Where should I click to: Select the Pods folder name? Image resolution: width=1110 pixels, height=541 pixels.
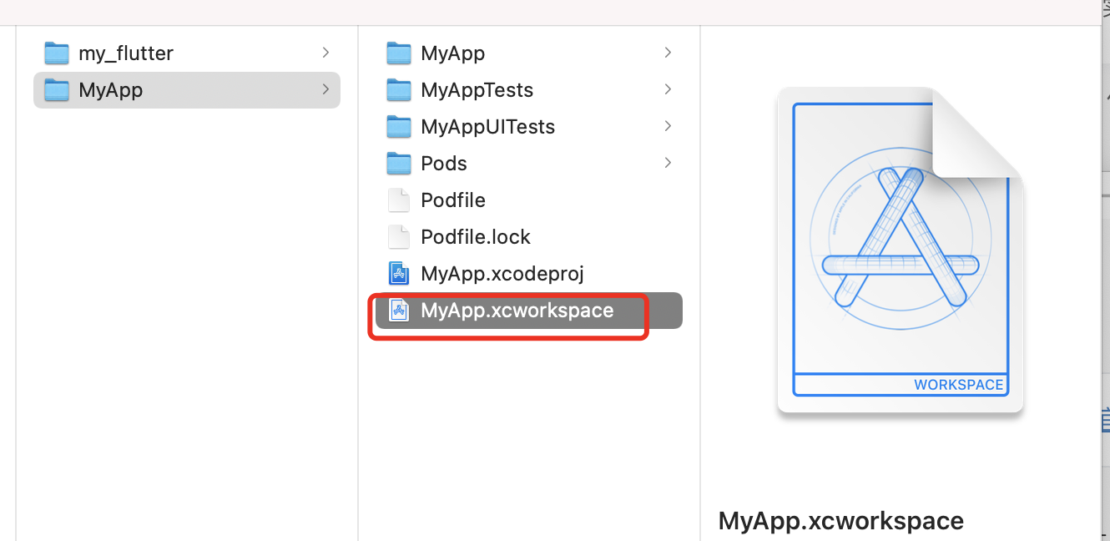tap(444, 164)
